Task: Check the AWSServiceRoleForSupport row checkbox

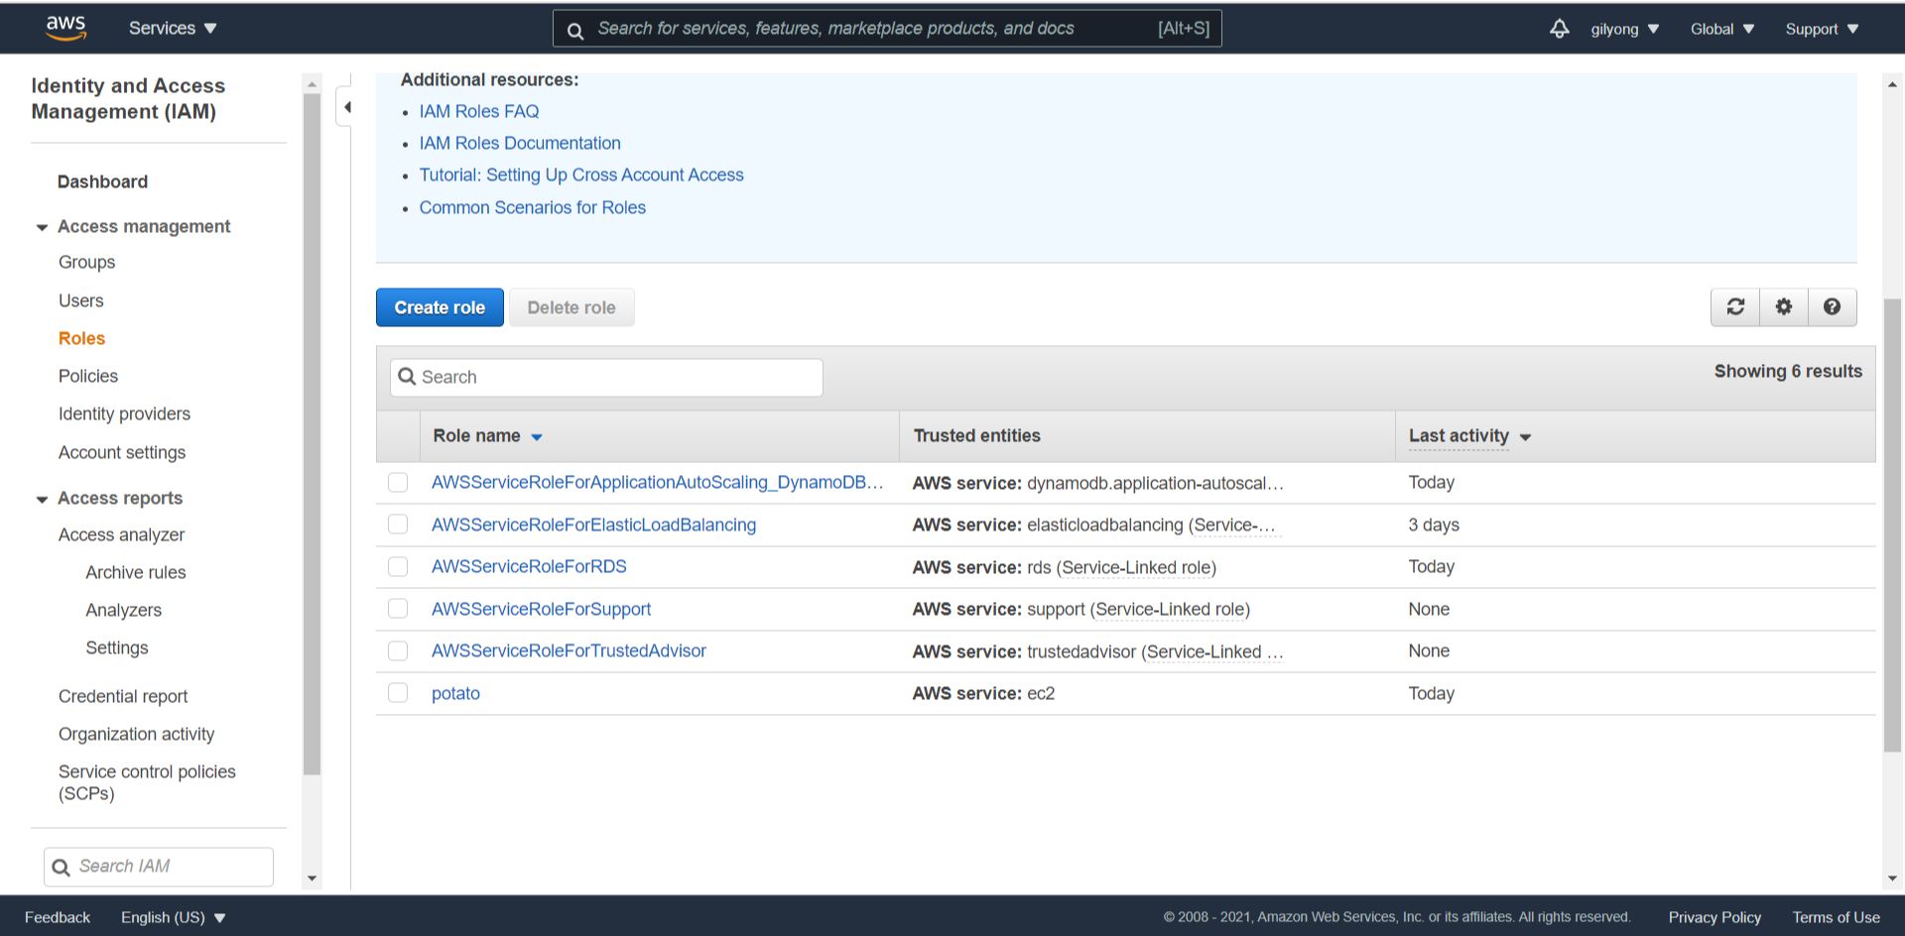Action: tap(398, 609)
